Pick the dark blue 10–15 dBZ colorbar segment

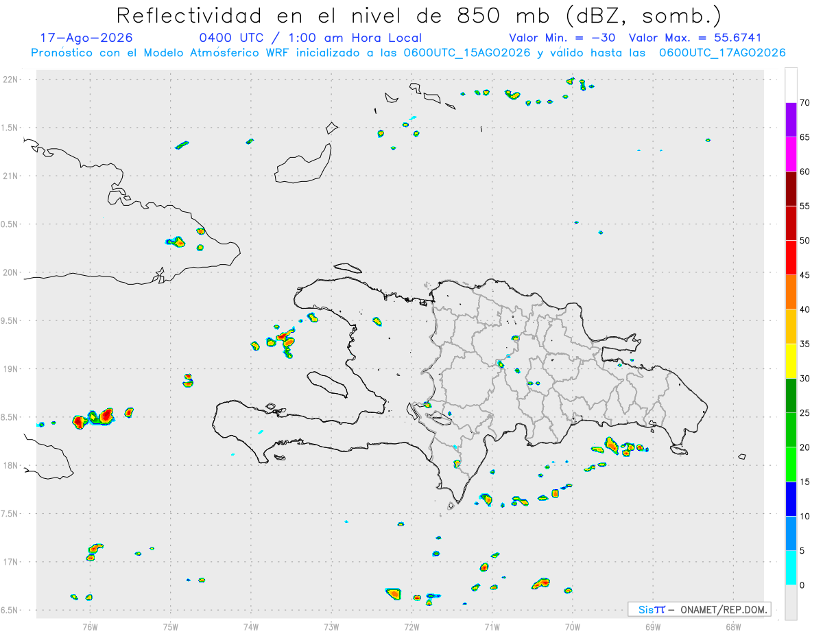(791, 499)
